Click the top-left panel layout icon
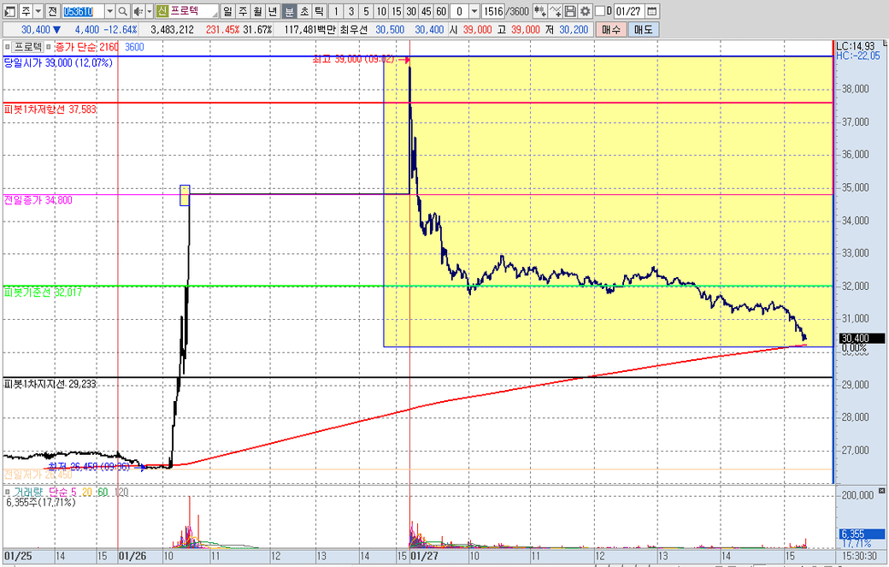 pos(9,11)
